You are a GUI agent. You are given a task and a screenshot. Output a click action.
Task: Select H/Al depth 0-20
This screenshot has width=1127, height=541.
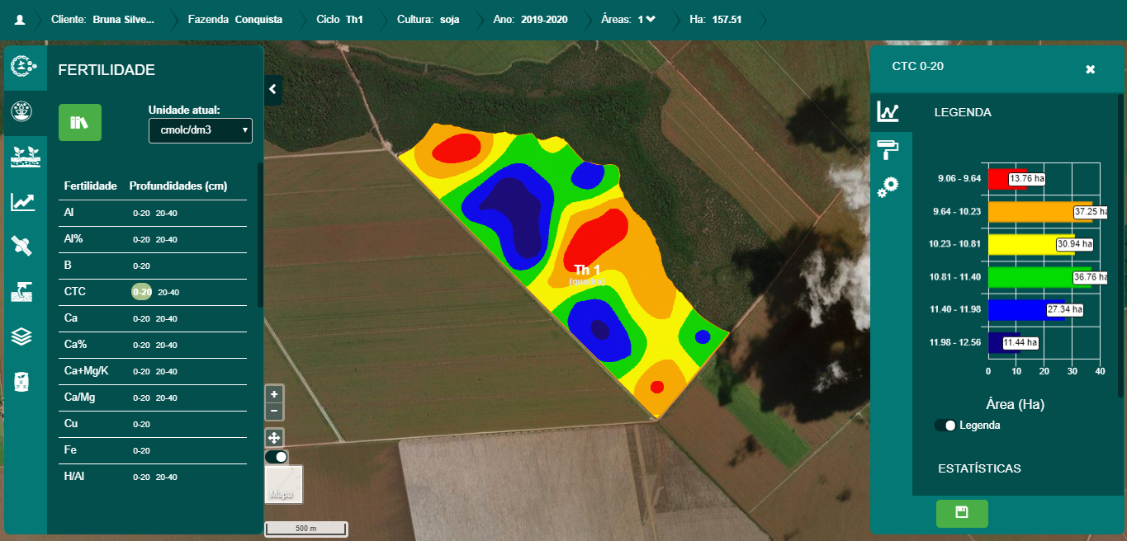point(141,477)
